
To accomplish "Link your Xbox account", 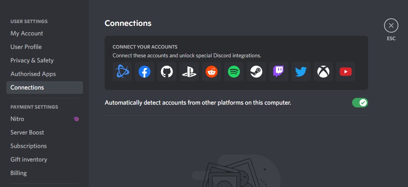I will pyautogui.click(x=323, y=72).
